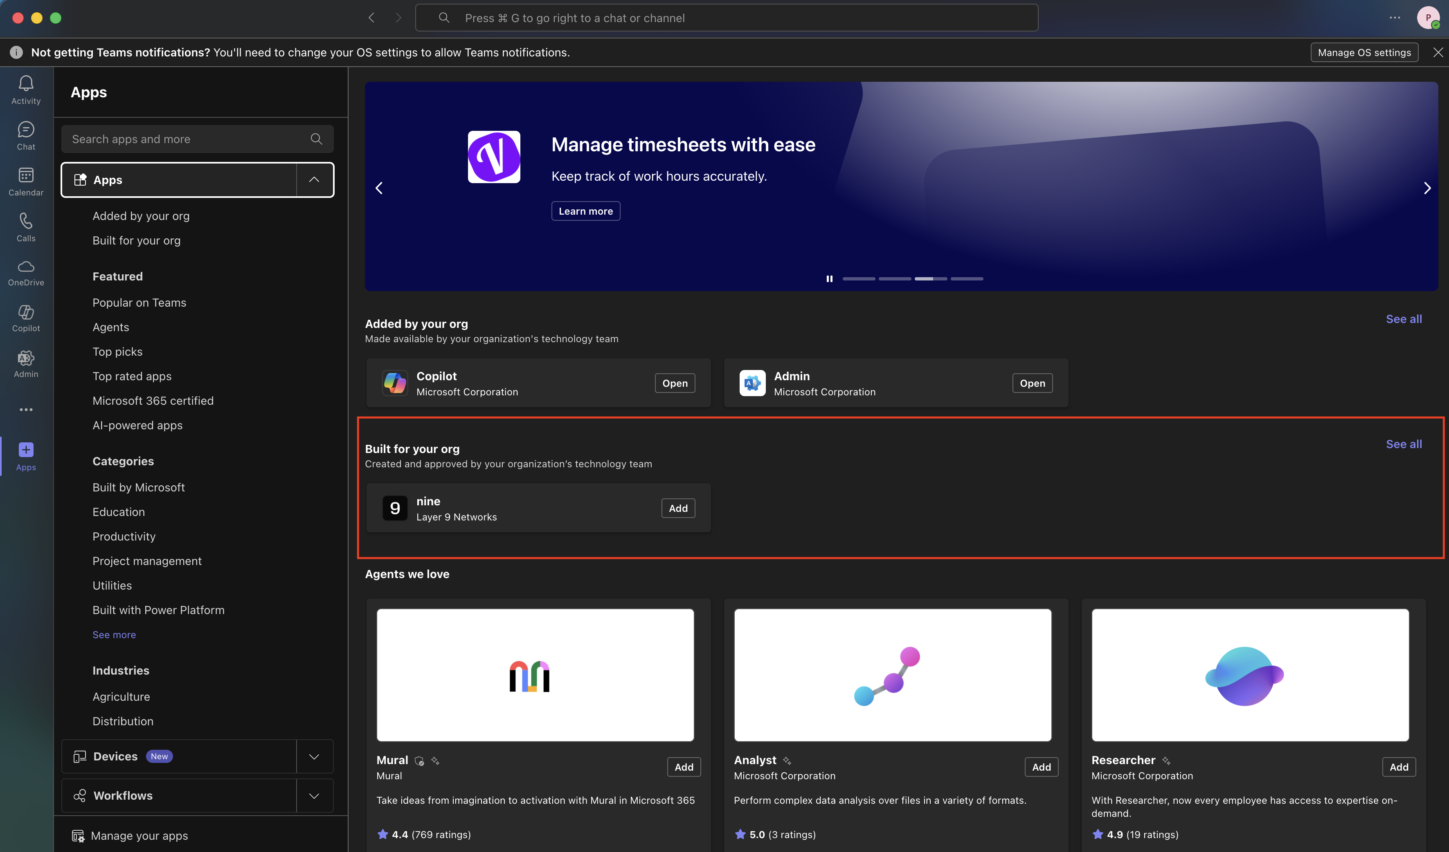Image resolution: width=1449 pixels, height=852 pixels.
Task: Collapse the Apps section chevron
Action: click(x=314, y=180)
